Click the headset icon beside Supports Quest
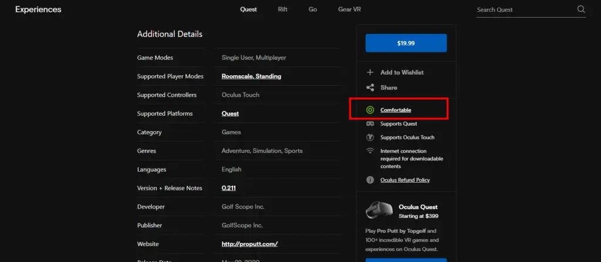 370,124
